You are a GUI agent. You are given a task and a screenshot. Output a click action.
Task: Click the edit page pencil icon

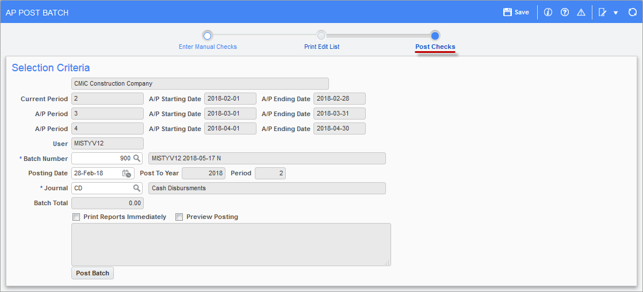pos(603,12)
